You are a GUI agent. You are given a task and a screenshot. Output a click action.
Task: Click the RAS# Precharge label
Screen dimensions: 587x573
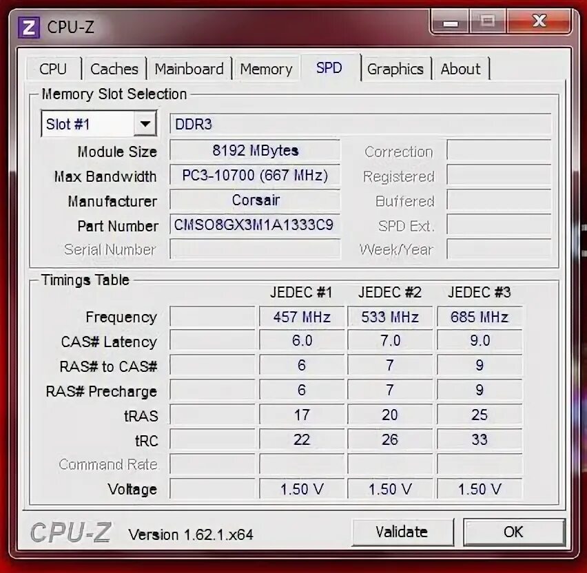[x=101, y=391]
